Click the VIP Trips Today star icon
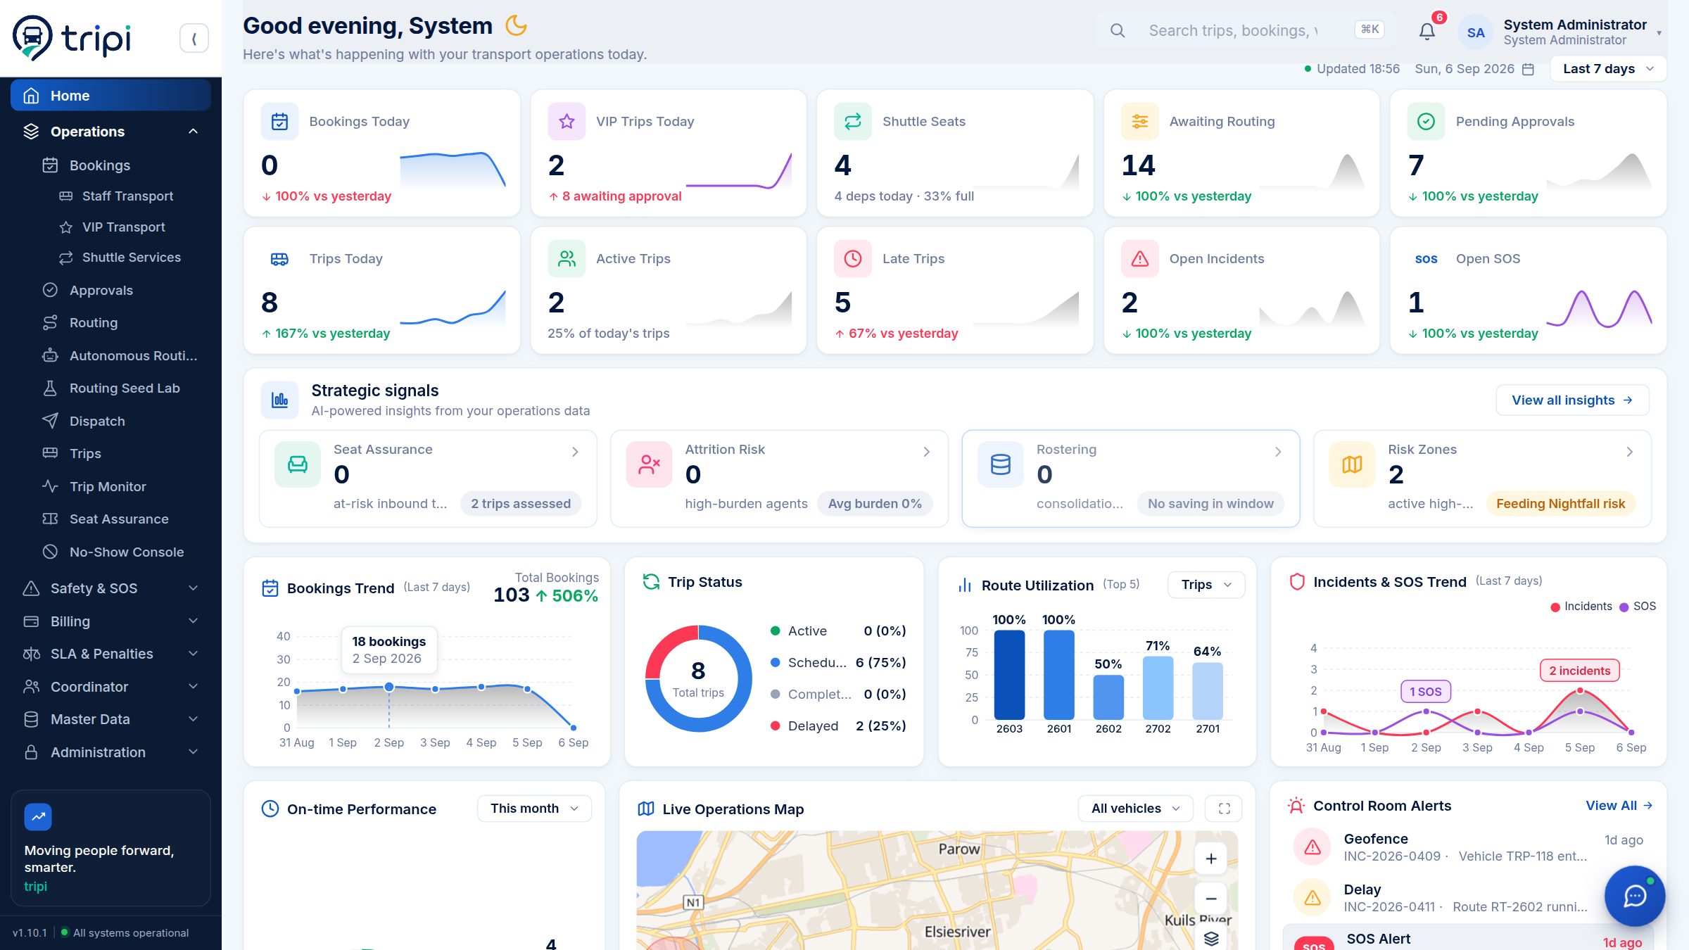The height and width of the screenshot is (950, 1689). coord(567,121)
